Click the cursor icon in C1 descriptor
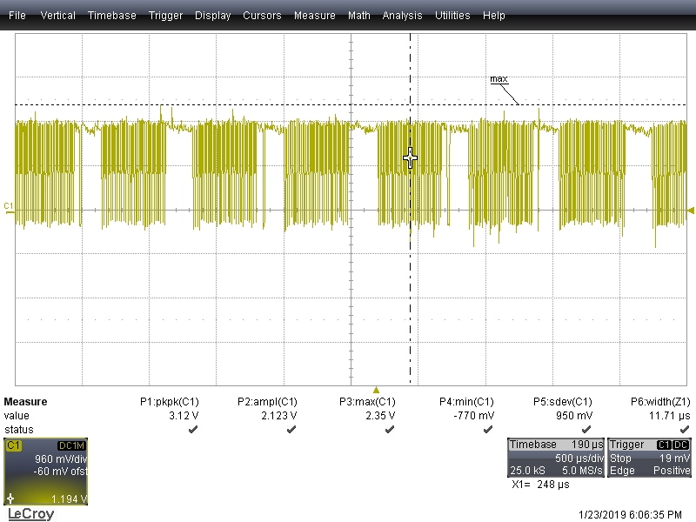Screen dimensions: 696x522 pos(10,499)
